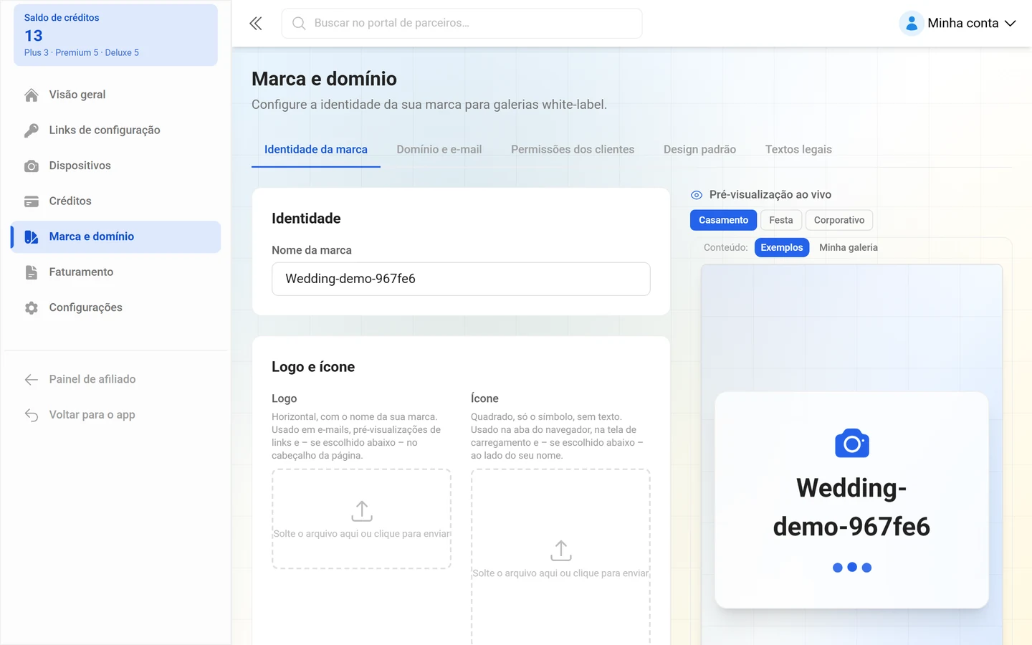The width and height of the screenshot is (1032, 645).
Task: Click the key icon for Links de configuração
Action: pos(32,130)
